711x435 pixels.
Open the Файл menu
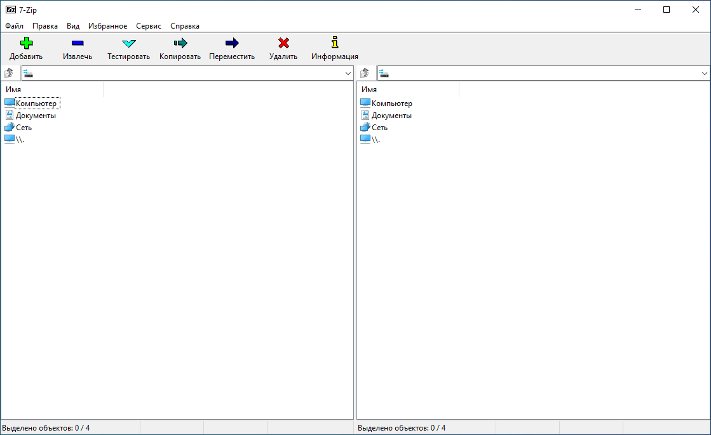13,26
